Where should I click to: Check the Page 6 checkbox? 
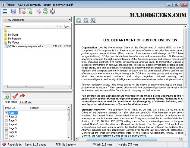click(6, 132)
